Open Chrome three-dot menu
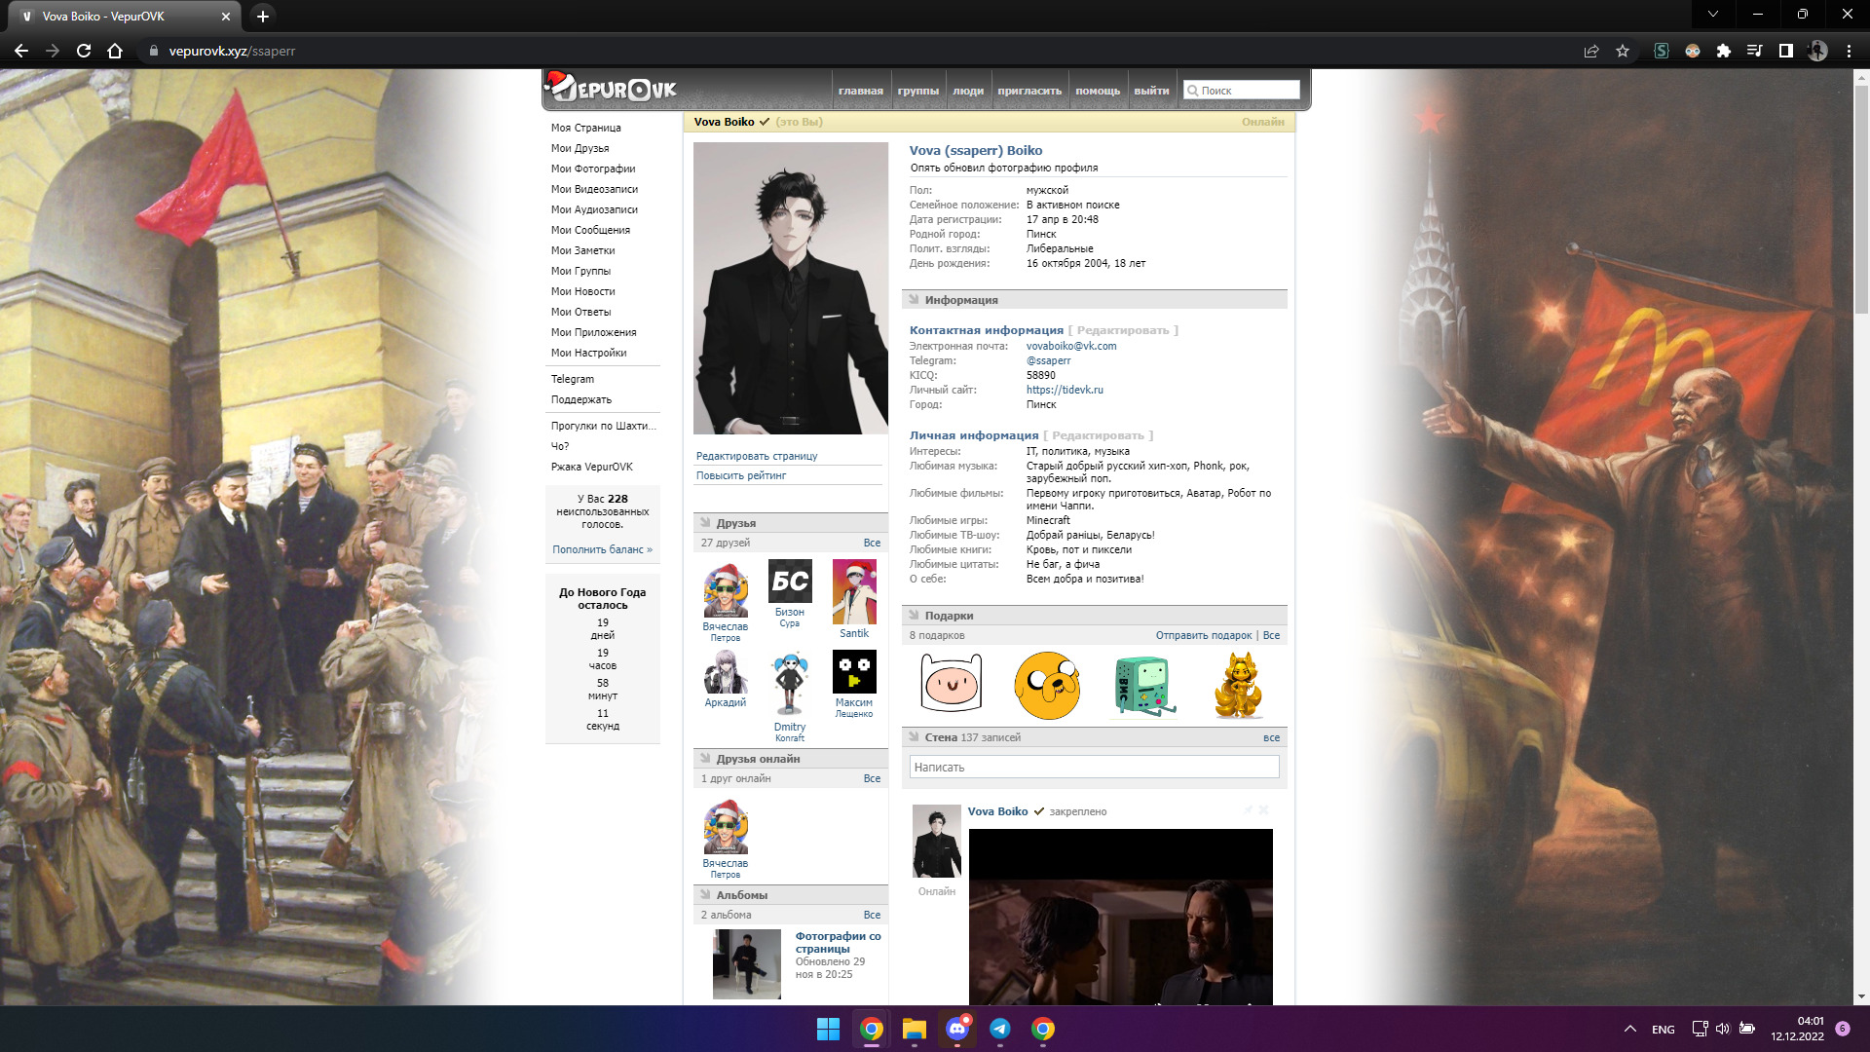 [1849, 51]
